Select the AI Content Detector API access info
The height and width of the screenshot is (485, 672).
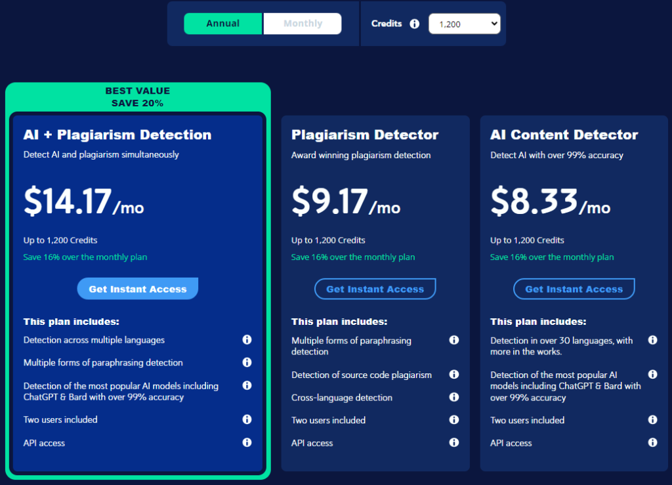652,442
